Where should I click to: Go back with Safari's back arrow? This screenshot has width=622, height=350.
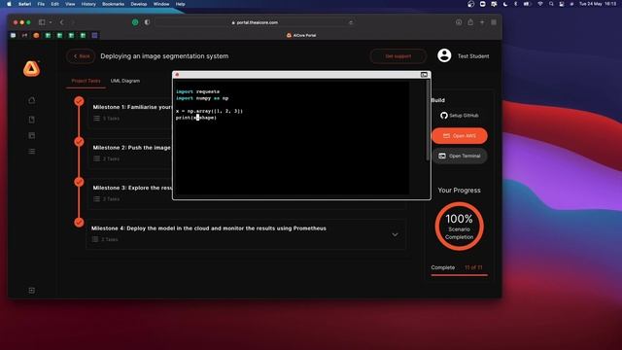coord(62,22)
